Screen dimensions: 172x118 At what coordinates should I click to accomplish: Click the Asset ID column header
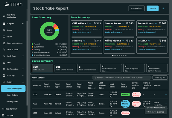click(x=36, y=85)
